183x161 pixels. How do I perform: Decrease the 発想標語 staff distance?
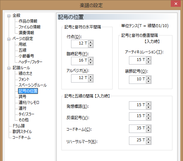(x=149, y=107)
